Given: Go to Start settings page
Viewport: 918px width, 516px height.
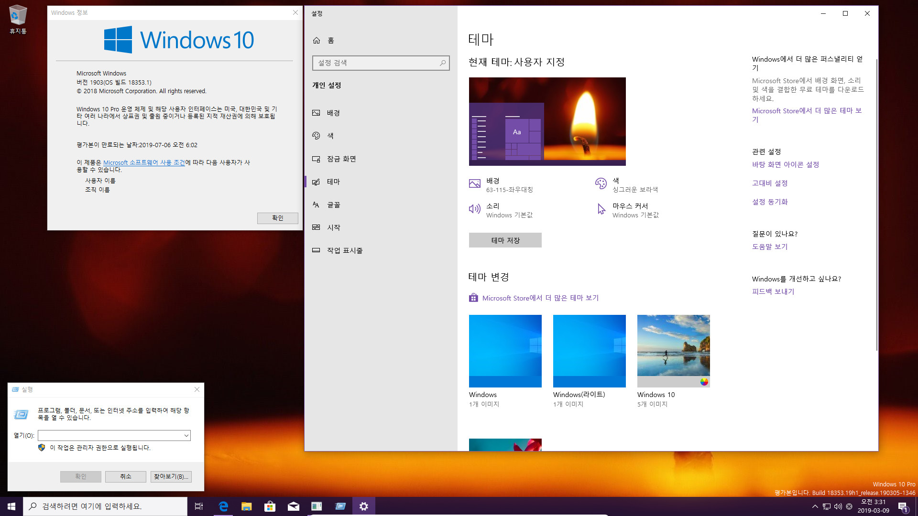Looking at the screenshot, I should 381,227.
